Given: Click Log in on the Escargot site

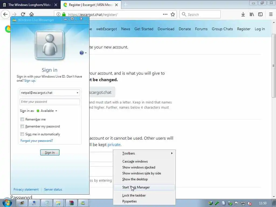Looking at the screenshot, I should click(x=260, y=29).
